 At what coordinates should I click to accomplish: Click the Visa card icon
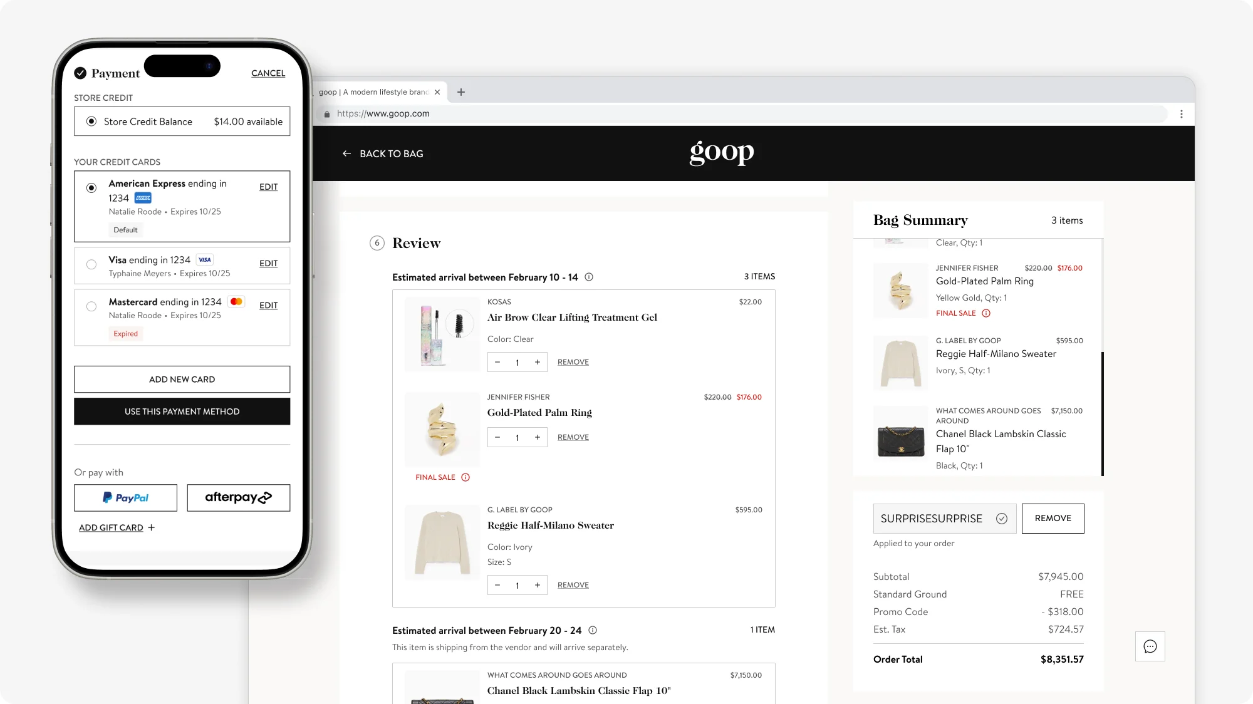point(205,259)
